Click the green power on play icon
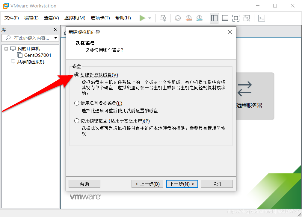The width and height of the screenshot is (302, 217). coord(142,18)
